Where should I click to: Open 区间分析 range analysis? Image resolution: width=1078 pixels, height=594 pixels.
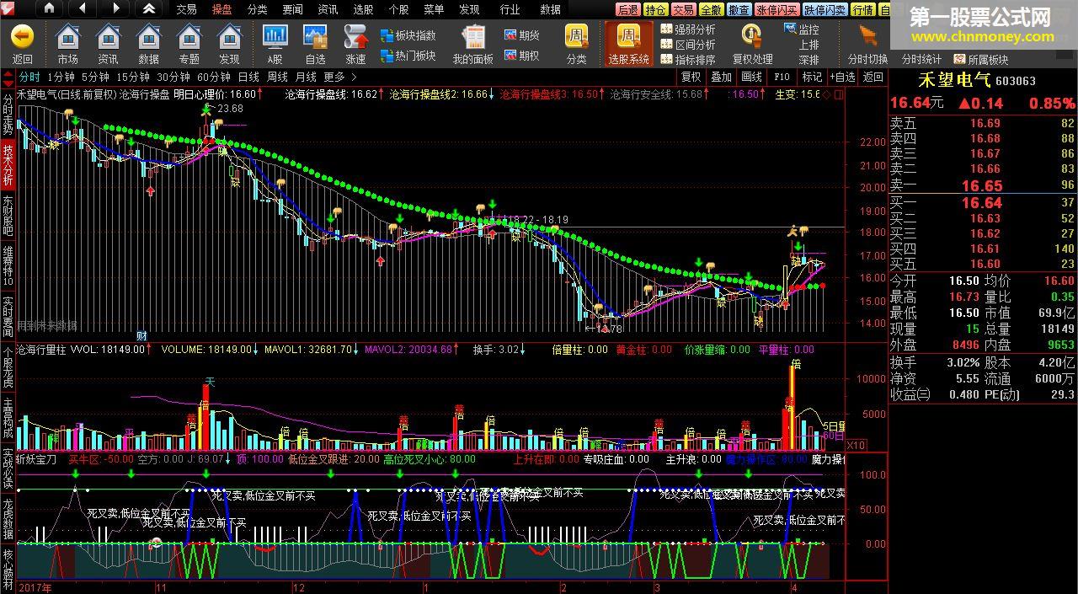pos(688,45)
